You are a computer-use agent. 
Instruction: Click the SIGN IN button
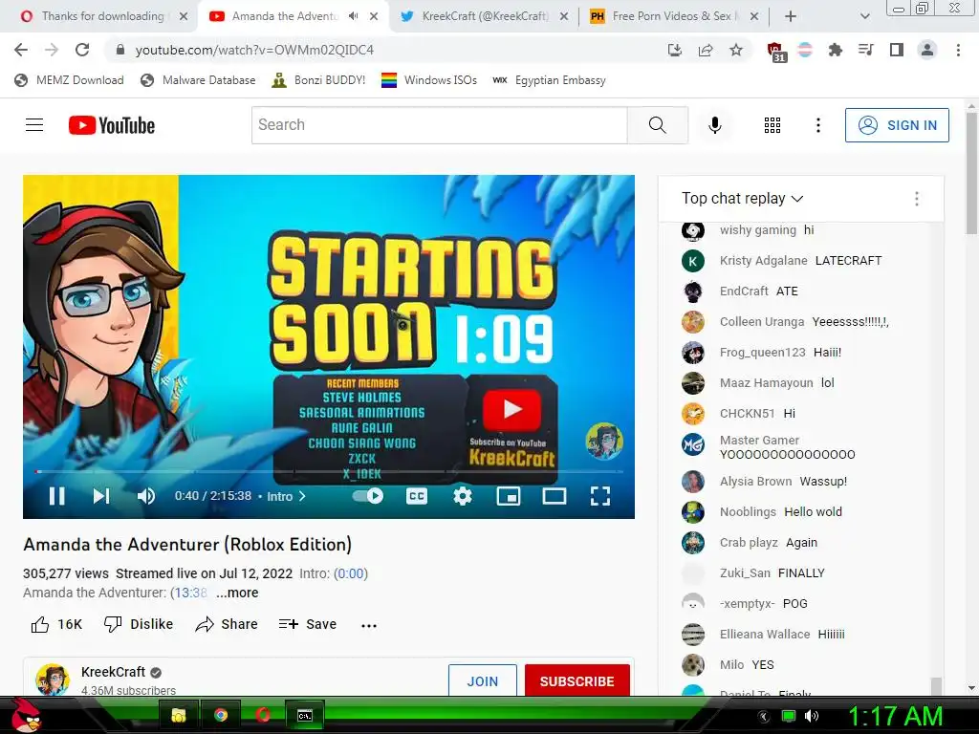coord(897,125)
